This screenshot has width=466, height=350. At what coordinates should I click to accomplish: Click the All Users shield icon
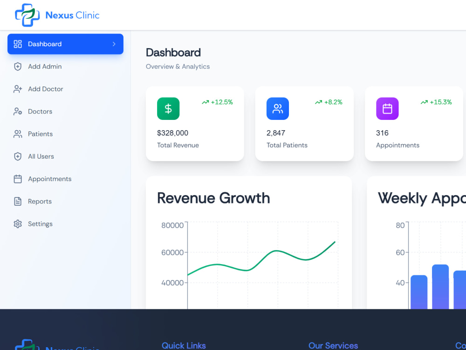[x=18, y=156]
